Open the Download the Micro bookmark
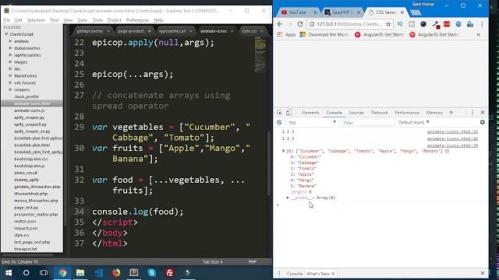This screenshot has width=499, height=280. (x=324, y=35)
